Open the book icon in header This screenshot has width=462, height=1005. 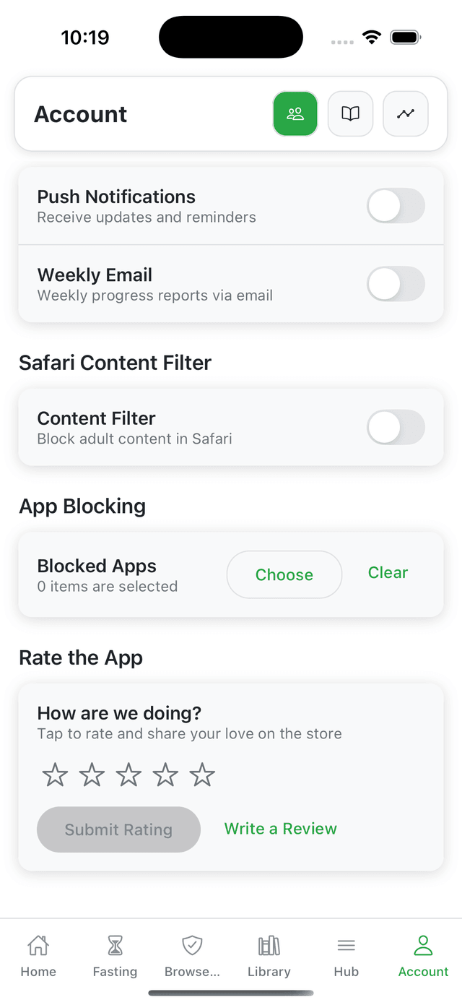click(350, 113)
